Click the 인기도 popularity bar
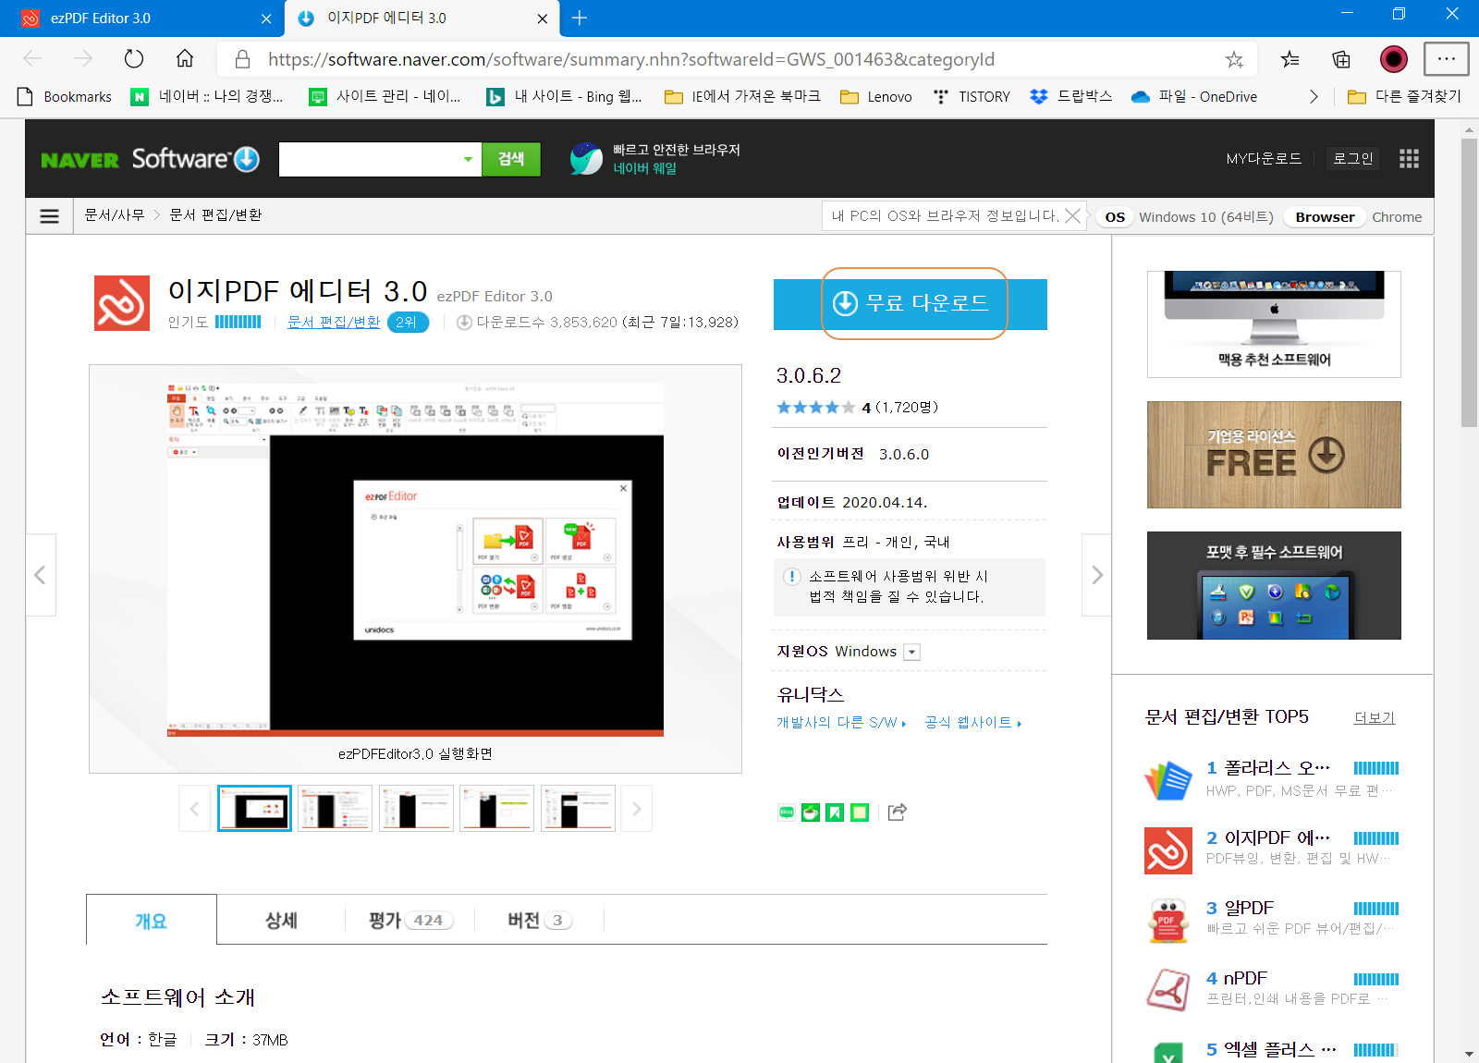This screenshot has height=1063, width=1479. (x=238, y=322)
